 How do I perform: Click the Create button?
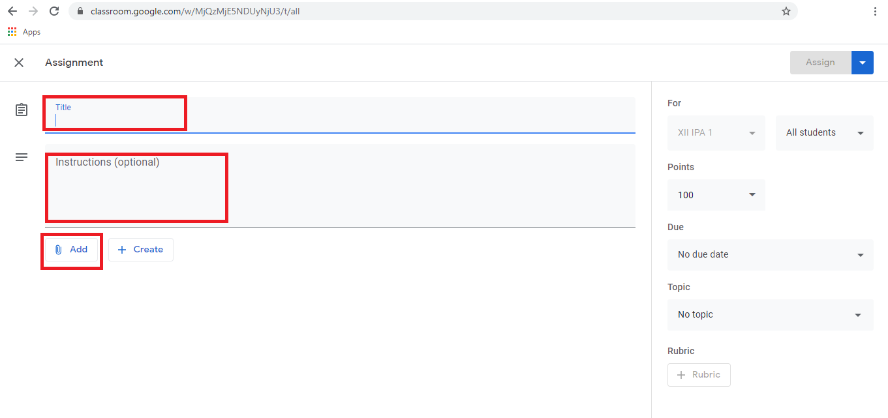(x=141, y=250)
